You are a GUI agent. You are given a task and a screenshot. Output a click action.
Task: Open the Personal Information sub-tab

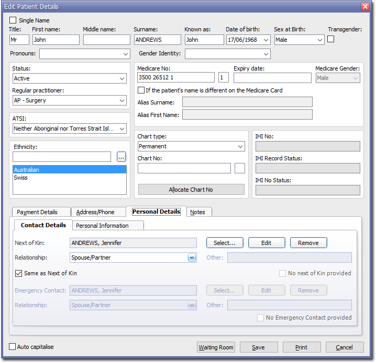pyautogui.click(x=102, y=226)
